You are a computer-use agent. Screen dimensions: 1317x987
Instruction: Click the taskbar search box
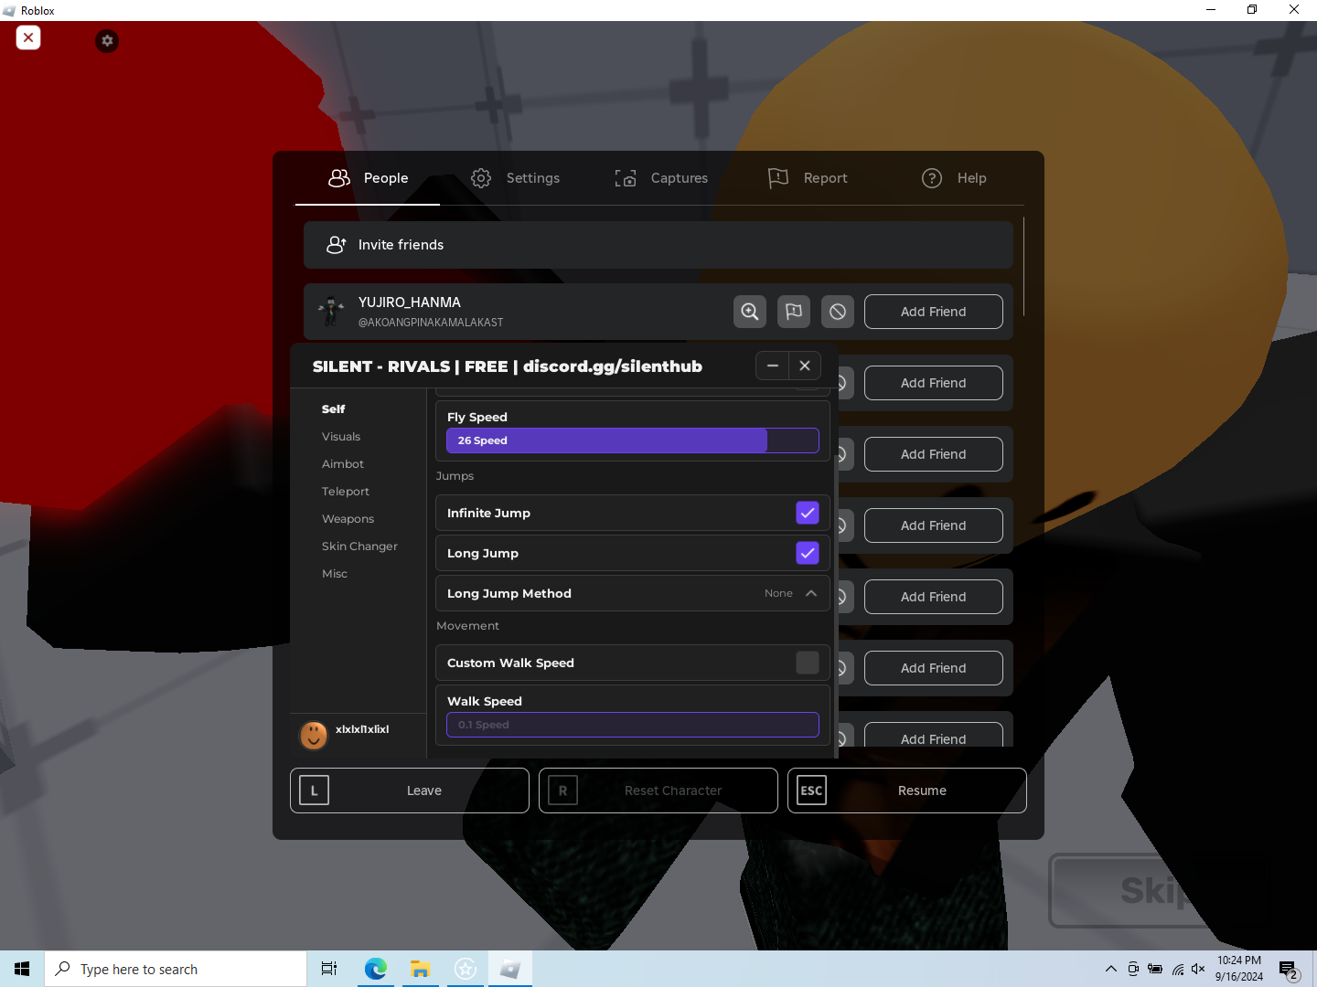(x=176, y=969)
